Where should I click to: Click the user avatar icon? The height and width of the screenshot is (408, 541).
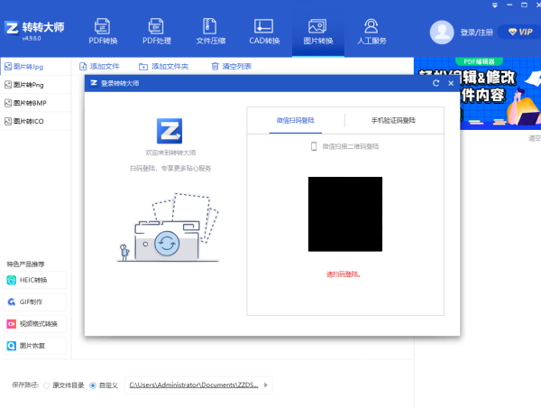(442, 32)
